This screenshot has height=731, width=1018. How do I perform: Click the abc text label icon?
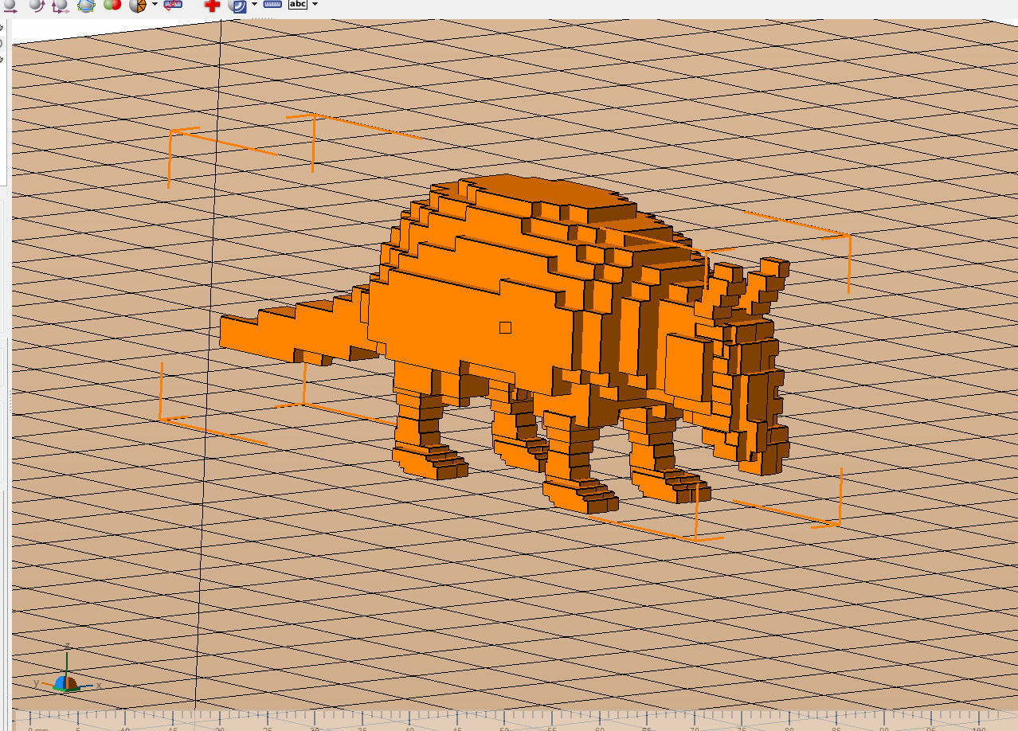tap(297, 5)
